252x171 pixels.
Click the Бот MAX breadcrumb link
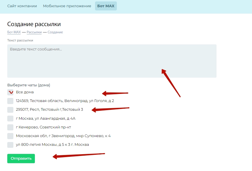click(14, 32)
